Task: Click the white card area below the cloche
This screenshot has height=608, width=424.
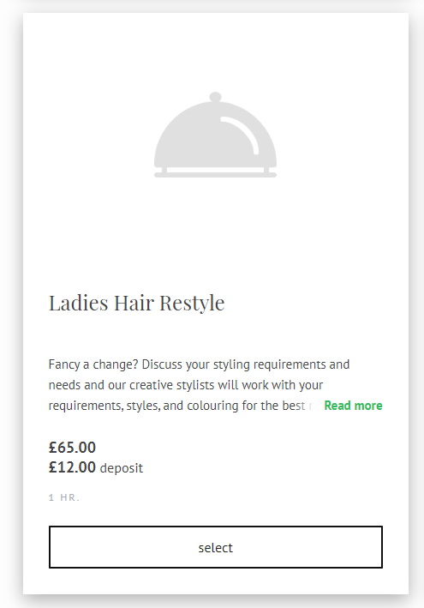Action: (x=215, y=232)
